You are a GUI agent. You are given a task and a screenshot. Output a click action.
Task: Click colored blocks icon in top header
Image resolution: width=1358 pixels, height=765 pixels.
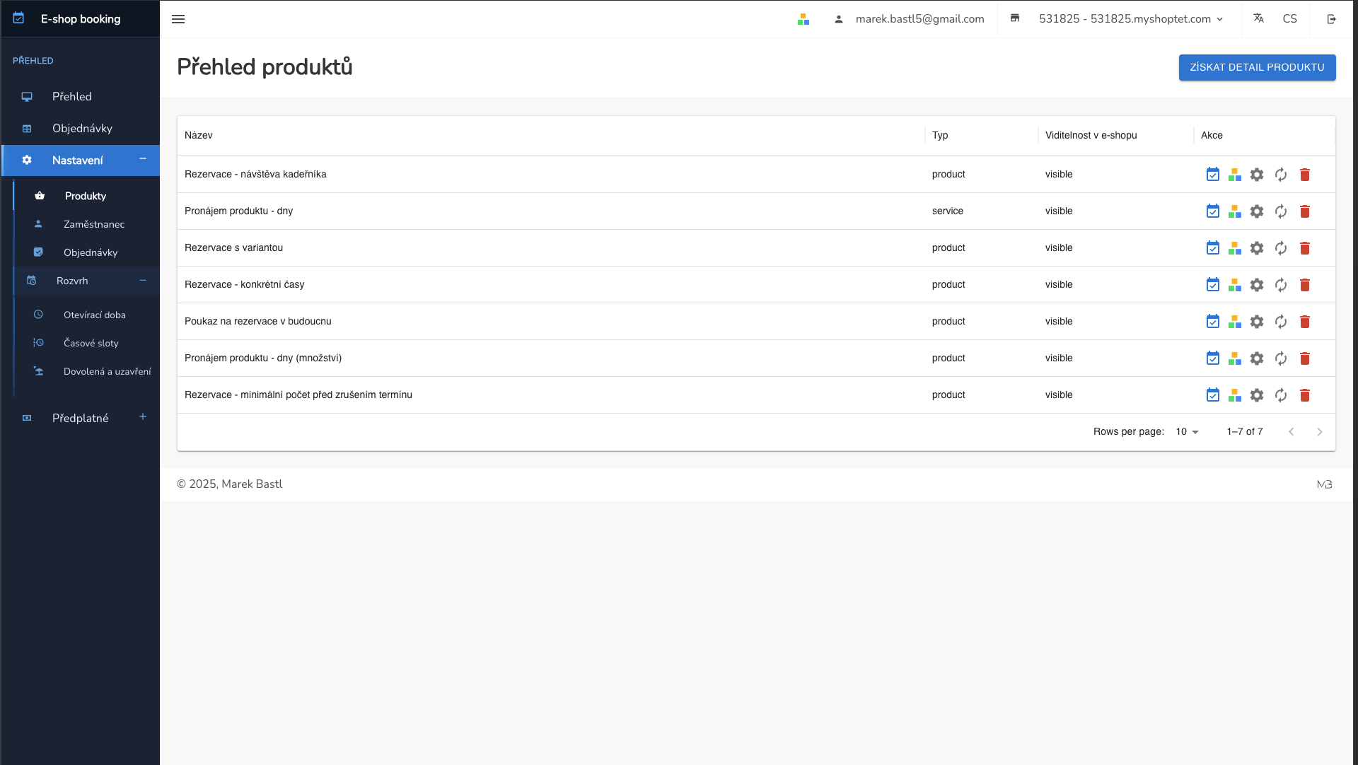pyautogui.click(x=803, y=19)
